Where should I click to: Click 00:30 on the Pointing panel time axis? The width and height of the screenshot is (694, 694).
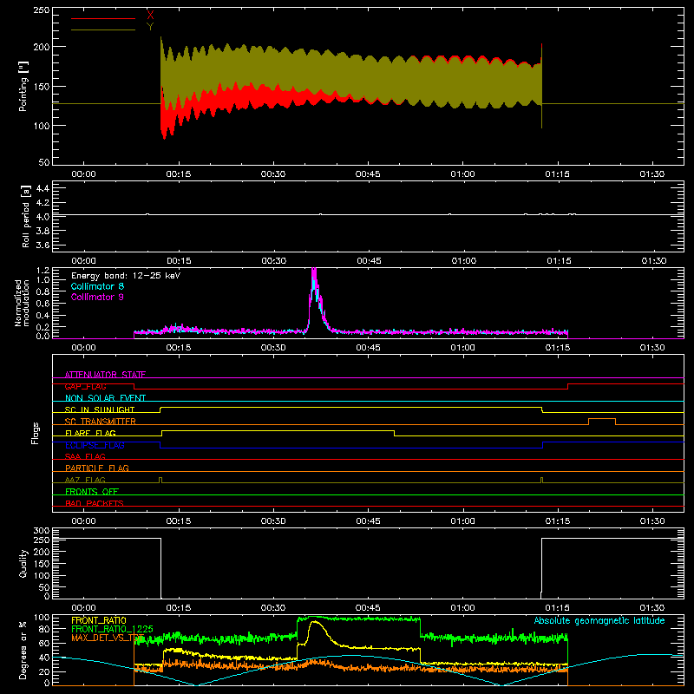tap(273, 174)
